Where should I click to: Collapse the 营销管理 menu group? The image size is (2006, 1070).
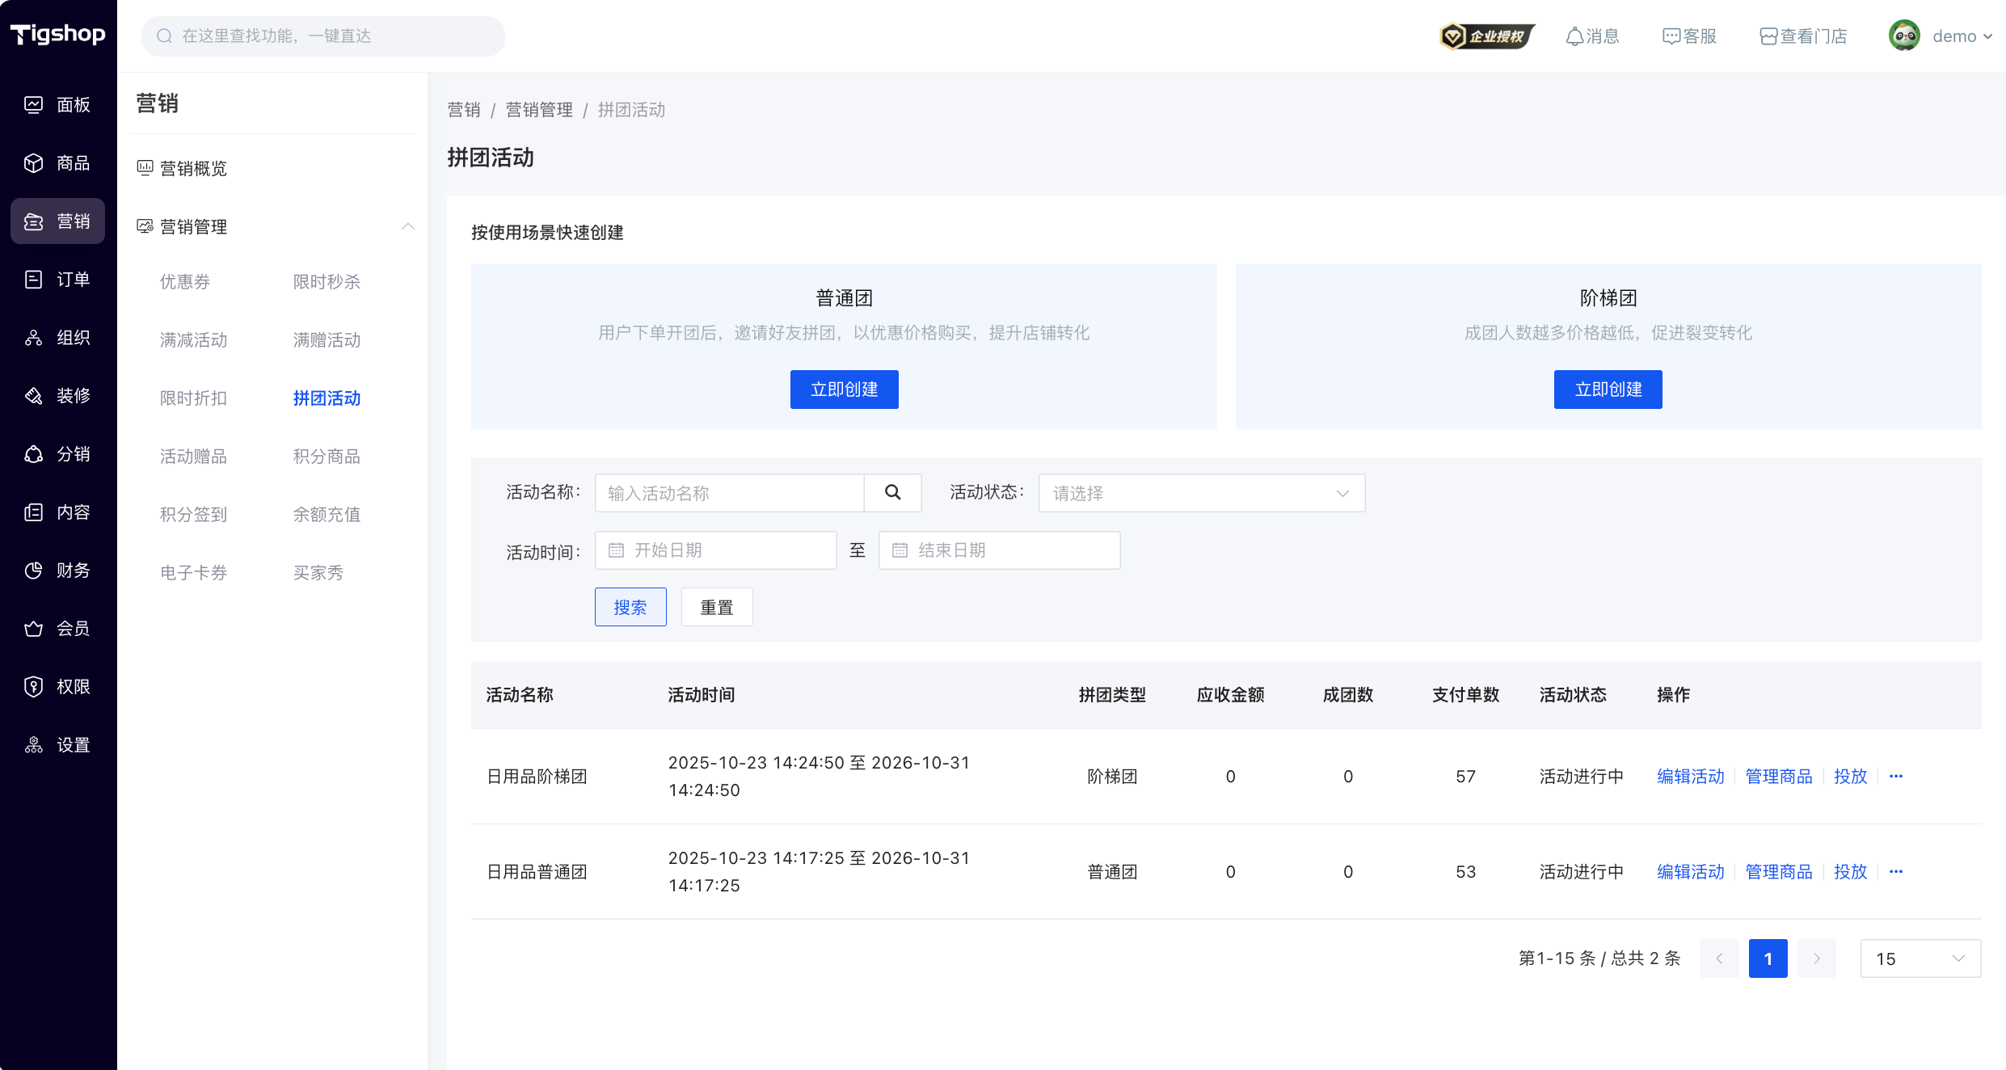click(408, 227)
